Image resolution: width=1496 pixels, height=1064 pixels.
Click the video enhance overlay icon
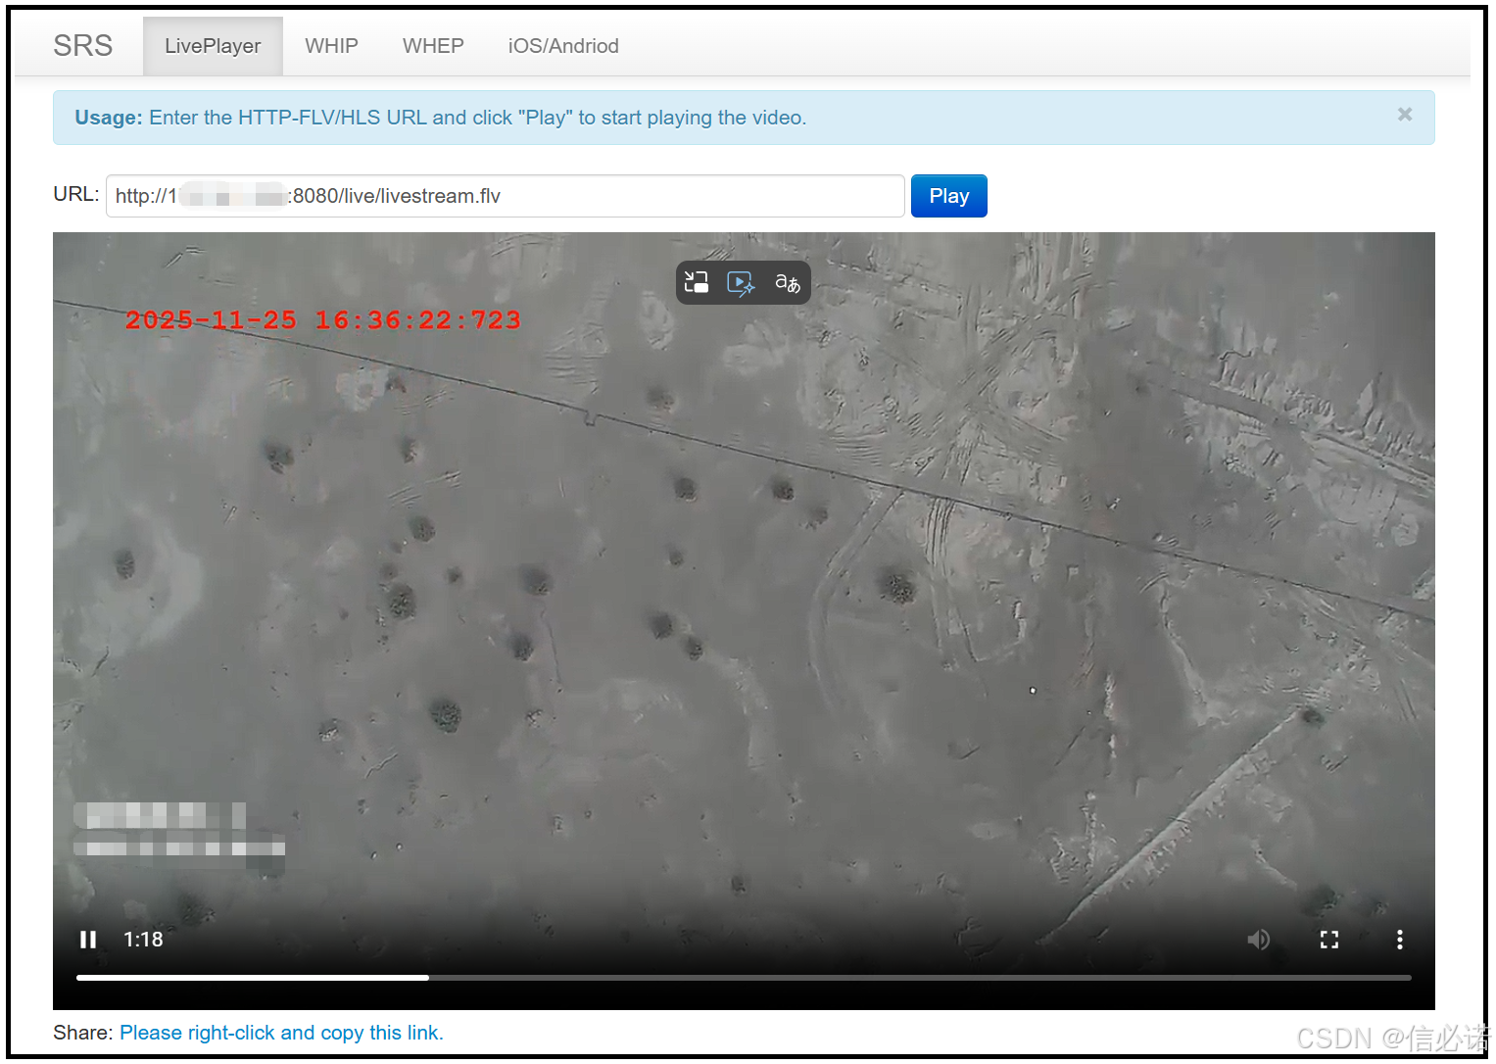741,283
